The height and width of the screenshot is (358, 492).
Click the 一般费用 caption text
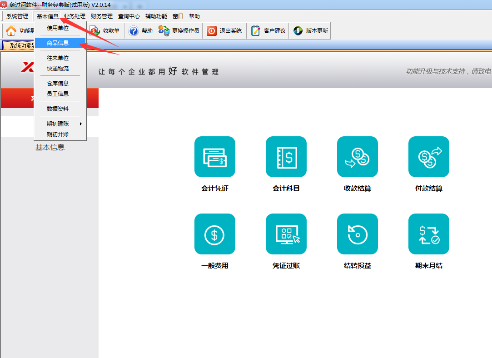(x=214, y=265)
